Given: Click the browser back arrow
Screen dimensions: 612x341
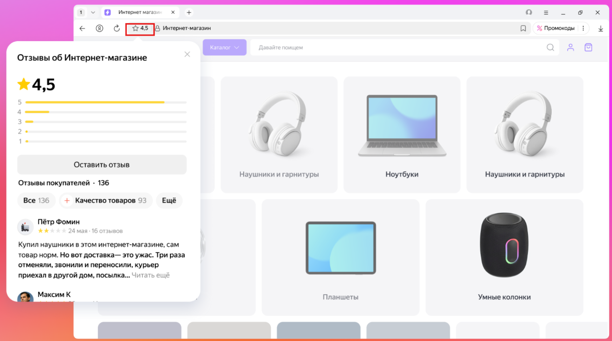Looking at the screenshot, I should point(82,28).
